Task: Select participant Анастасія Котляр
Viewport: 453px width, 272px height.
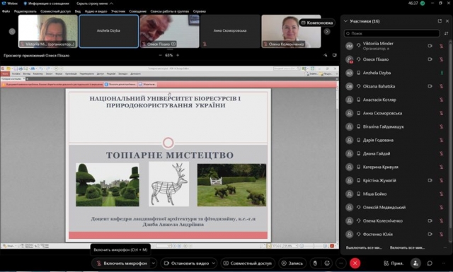Action: (394, 100)
